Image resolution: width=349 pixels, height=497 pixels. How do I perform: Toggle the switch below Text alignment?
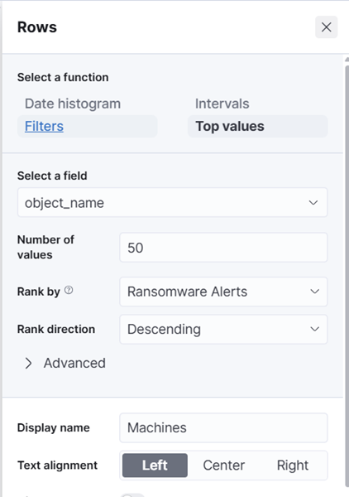(x=132, y=495)
